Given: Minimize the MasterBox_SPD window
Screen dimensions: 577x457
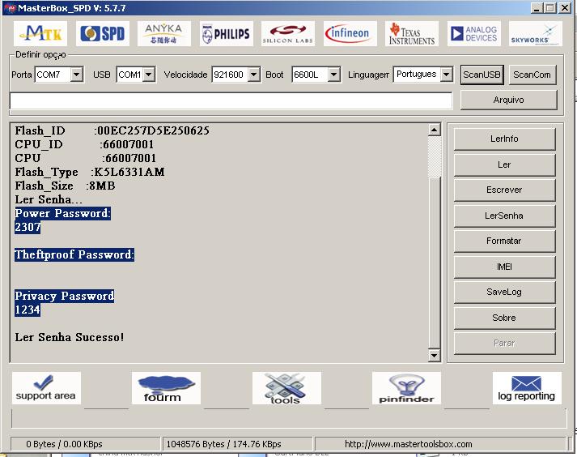Looking at the screenshot, I should pyautogui.click(x=537, y=8).
